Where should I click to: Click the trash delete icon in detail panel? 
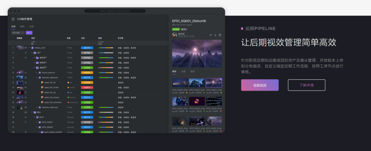(220, 35)
